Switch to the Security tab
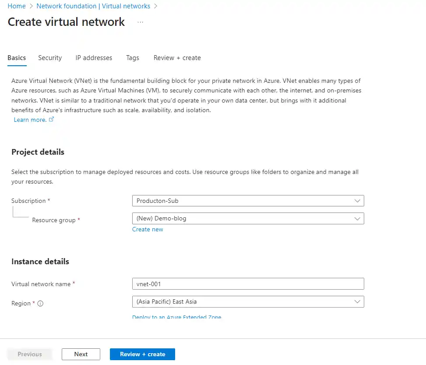This screenshot has height=365, width=426. click(x=50, y=58)
